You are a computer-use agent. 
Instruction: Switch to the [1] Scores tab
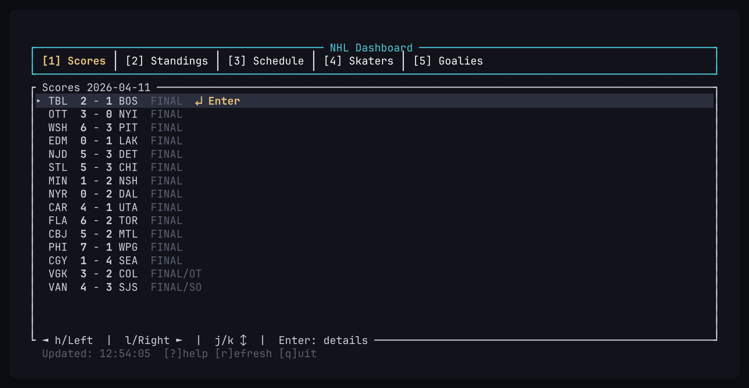pos(74,61)
